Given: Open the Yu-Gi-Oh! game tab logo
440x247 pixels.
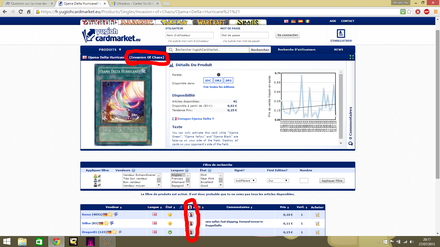Looking at the screenshot, I should (99, 22).
